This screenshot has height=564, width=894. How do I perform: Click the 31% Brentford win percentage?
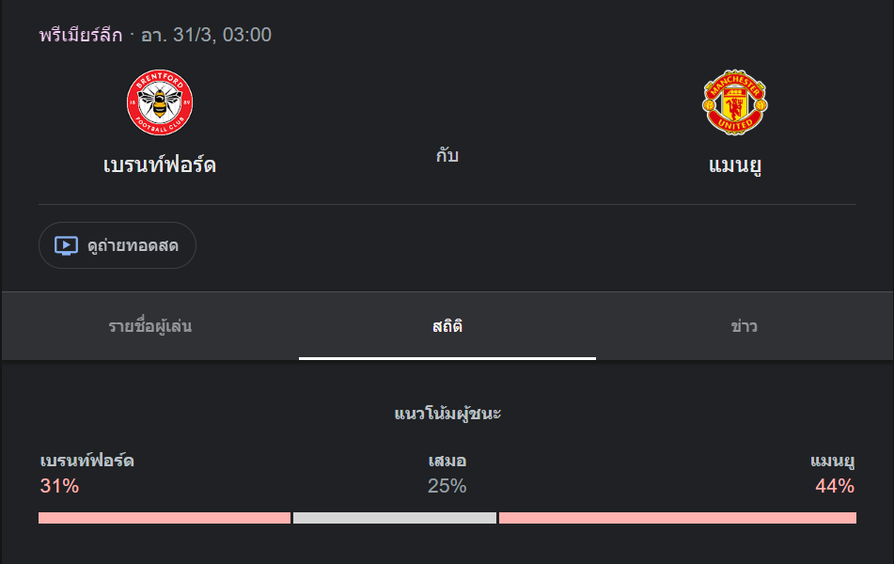point(59,486)
